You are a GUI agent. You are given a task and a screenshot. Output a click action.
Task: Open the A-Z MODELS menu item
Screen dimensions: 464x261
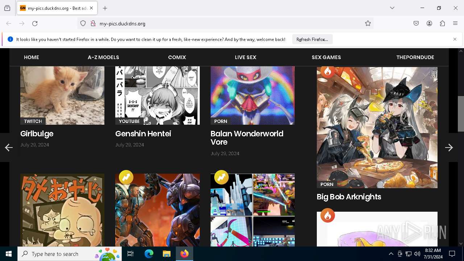pos(103,57)
